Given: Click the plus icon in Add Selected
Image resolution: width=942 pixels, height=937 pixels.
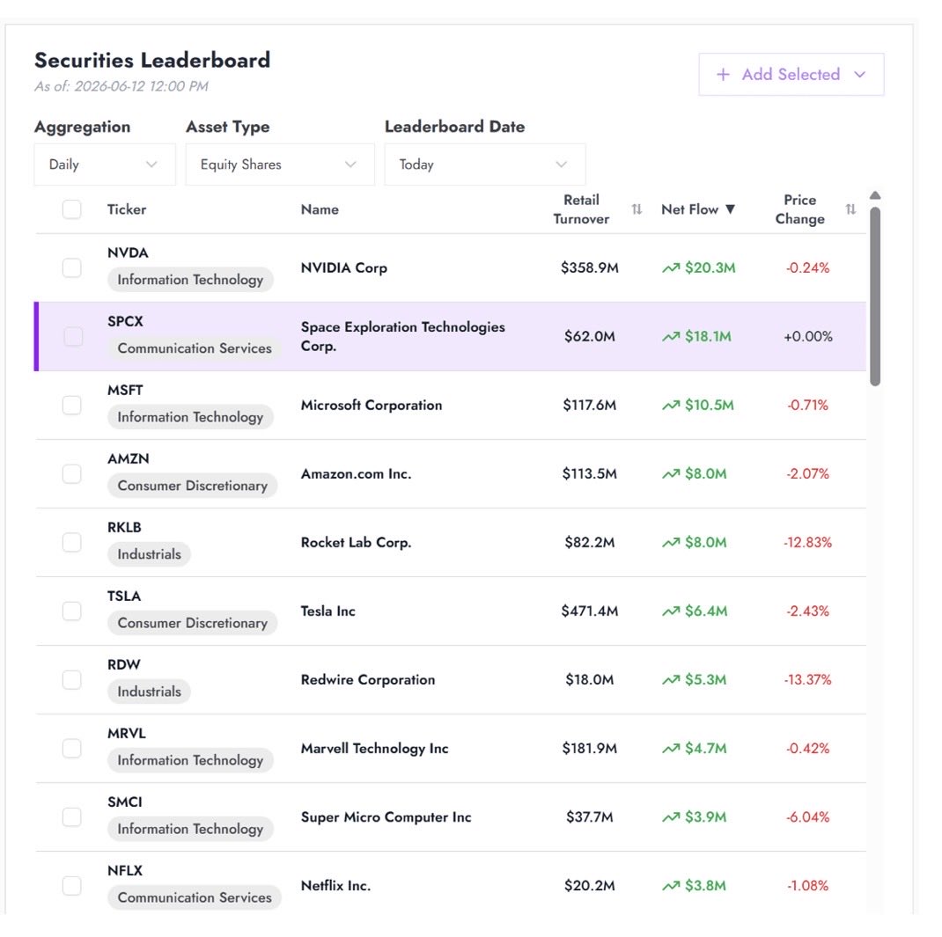Looking at the screenshot, I should tap(723, 75).
